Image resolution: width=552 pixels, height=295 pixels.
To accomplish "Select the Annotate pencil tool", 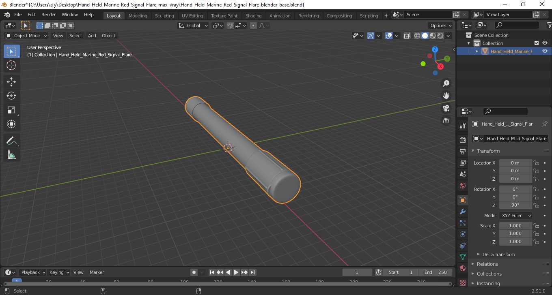I will (11, 141).
